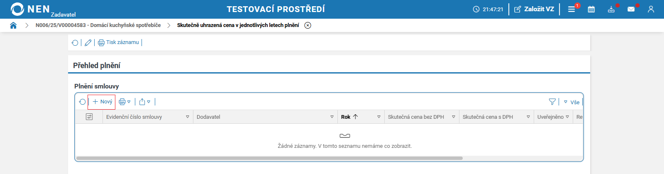Viewport: 664px width, 174px height.
Task: Select the Skutečně uhrazená cena breadcrumb
Action: 238,25
